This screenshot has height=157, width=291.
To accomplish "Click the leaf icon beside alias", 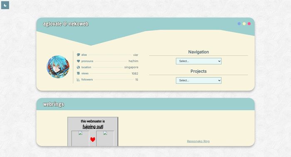I will click(x=78, y=55).
